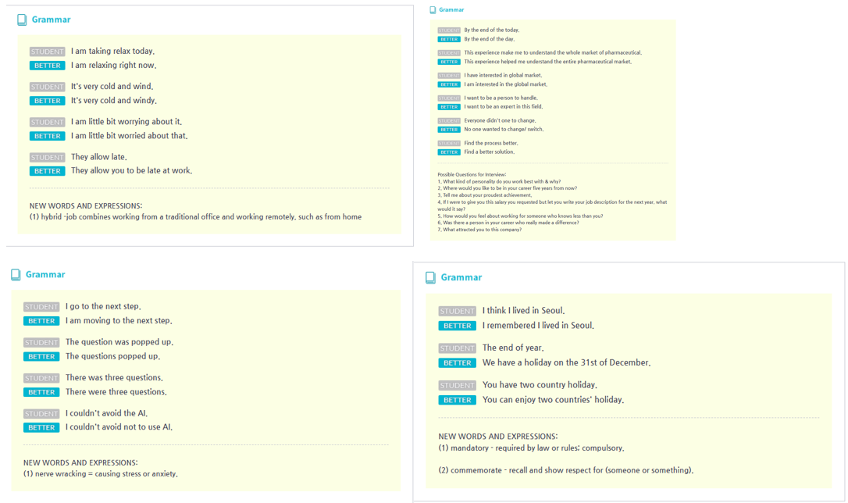Click the "mandatory" word definition
The image size is (848, 503).
(x=531, y=448)
